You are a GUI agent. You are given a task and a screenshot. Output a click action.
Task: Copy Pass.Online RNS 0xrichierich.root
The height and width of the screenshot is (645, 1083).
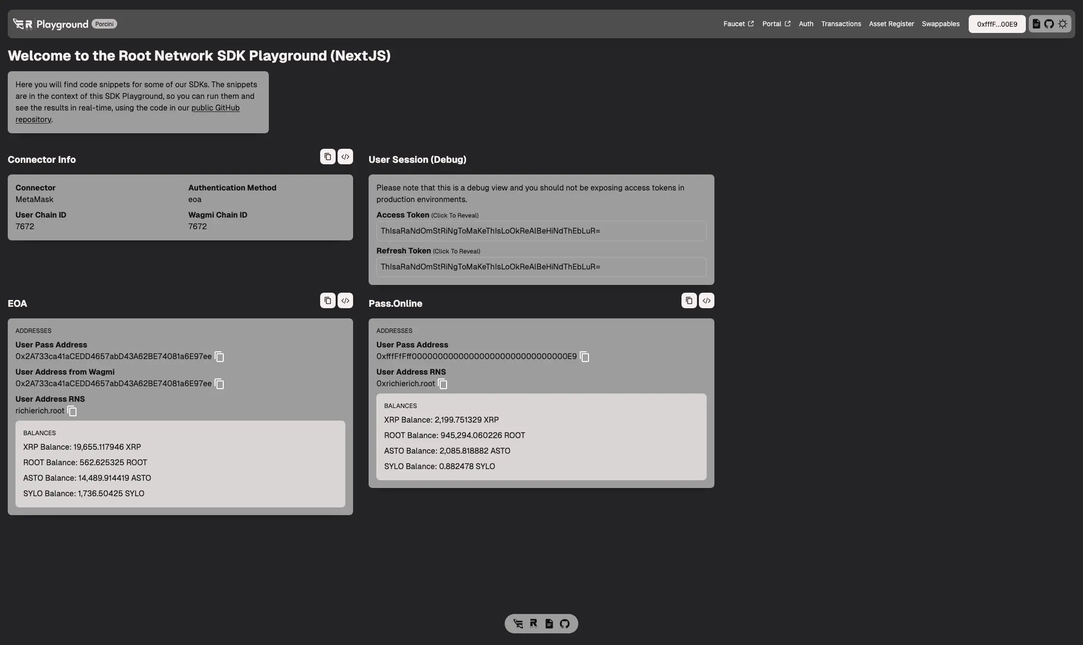pyautogui.click(x=443, y=384)
